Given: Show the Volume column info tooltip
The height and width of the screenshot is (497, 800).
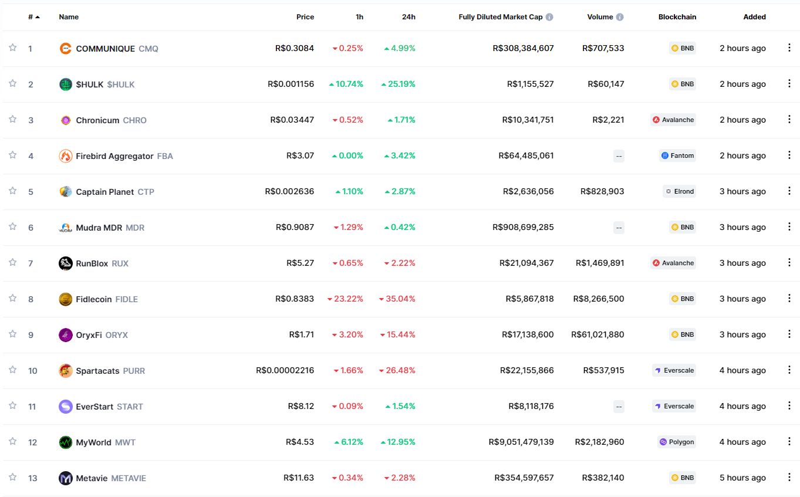Looking at the screenshot, I should (620, 17).
